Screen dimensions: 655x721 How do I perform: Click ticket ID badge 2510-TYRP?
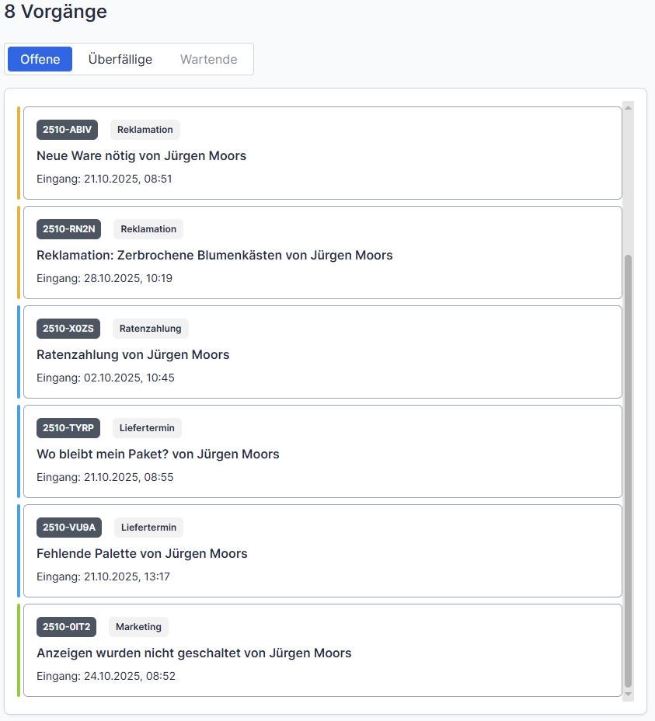click(x=68, y=428)
